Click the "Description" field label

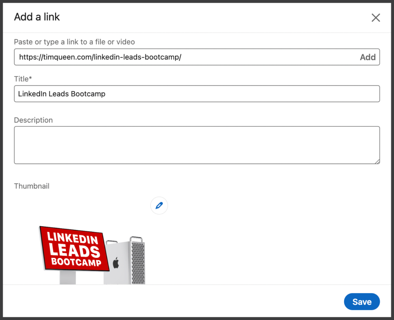(33, 120)
